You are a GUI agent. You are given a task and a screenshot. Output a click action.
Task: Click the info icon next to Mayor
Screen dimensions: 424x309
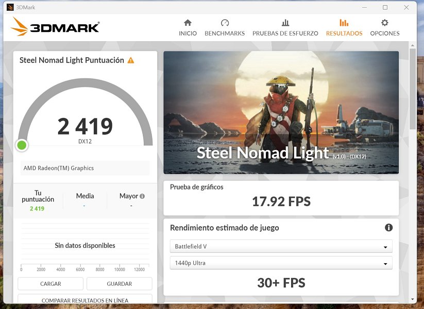142,196
